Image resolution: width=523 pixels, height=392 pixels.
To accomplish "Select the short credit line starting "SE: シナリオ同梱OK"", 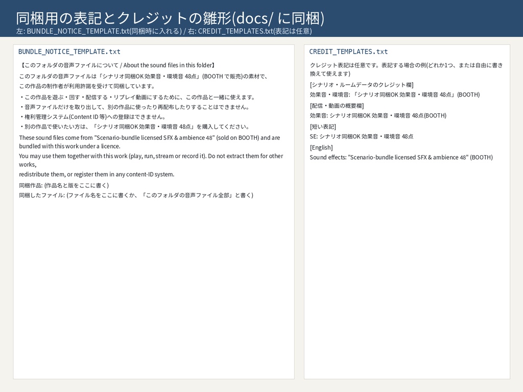I will tap(362, 136).
